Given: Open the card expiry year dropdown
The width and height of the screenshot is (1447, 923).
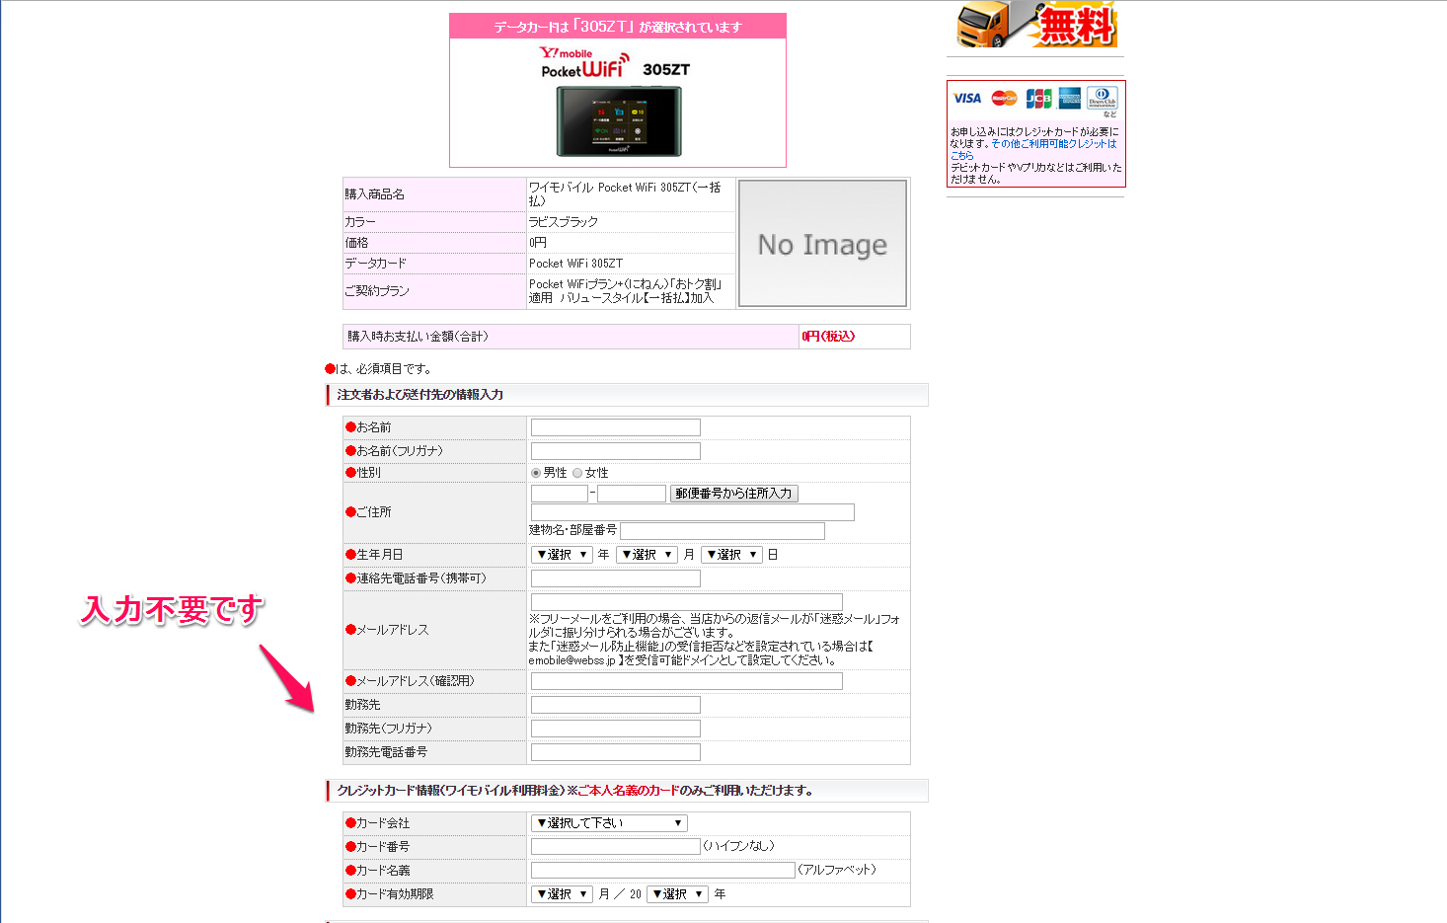Looking at the screenshot, I should (677, 894).
